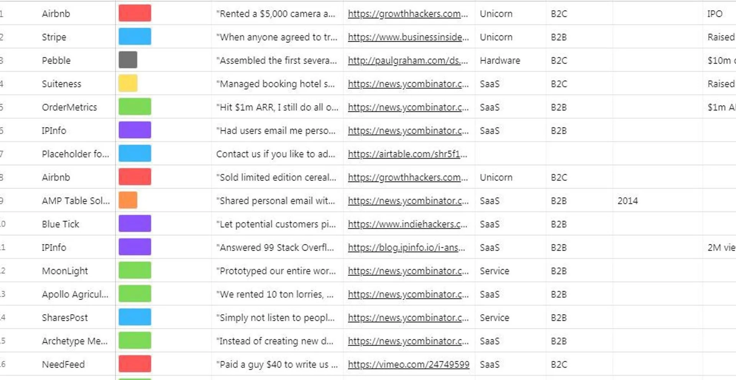Open the indiehackers link for Blue Tick

407,224
